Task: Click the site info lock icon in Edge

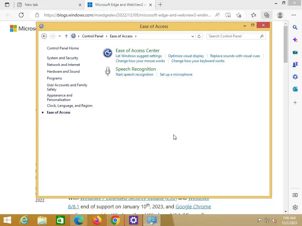Action: (37, 15)
